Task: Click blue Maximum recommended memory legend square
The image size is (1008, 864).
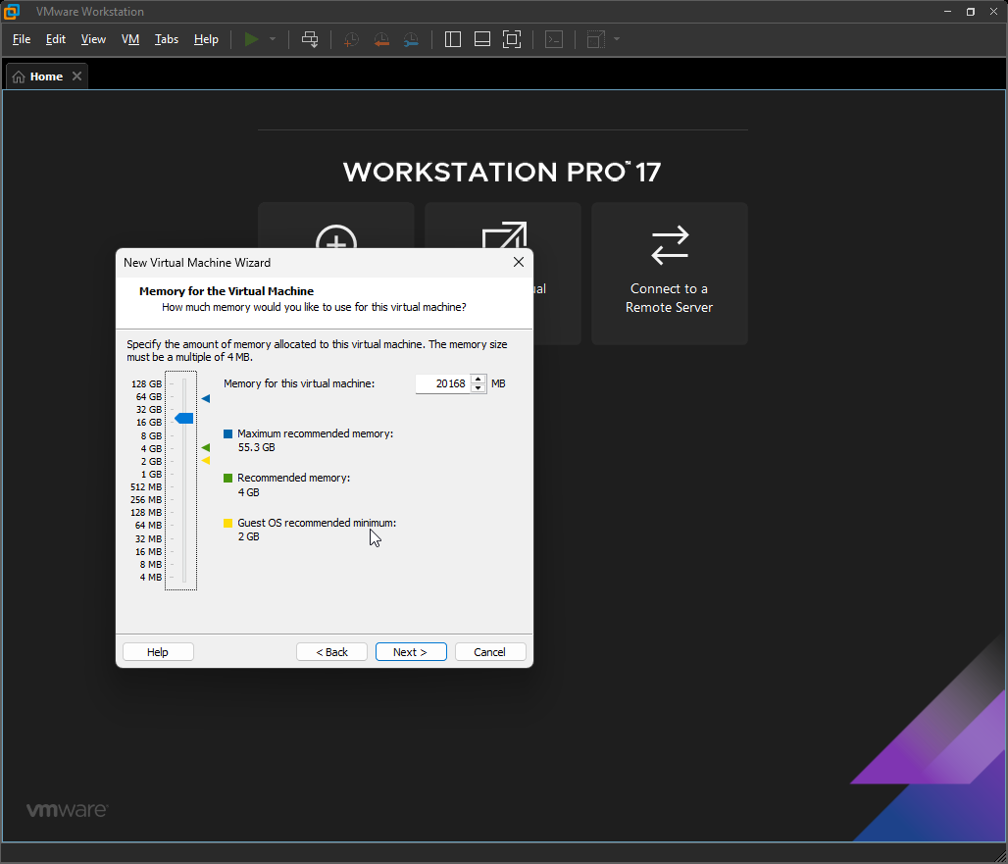Action: [227, 433]
